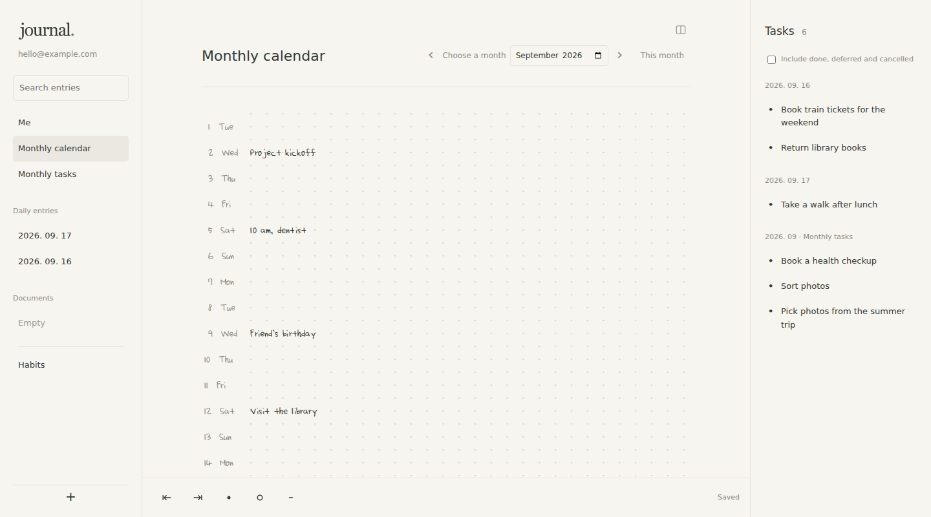Go to the previous month chevron
Image resolution: width=931 pixels, height=517 pixels.
coord(431,56)
